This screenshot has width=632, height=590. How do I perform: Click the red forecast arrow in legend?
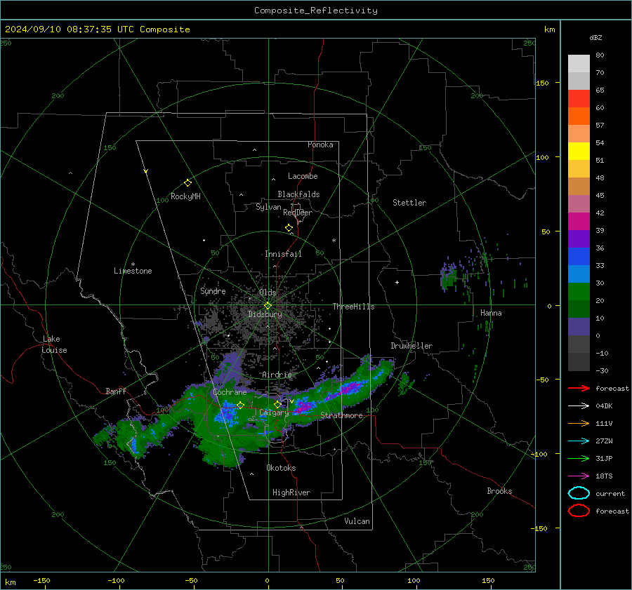coord(579,388)
